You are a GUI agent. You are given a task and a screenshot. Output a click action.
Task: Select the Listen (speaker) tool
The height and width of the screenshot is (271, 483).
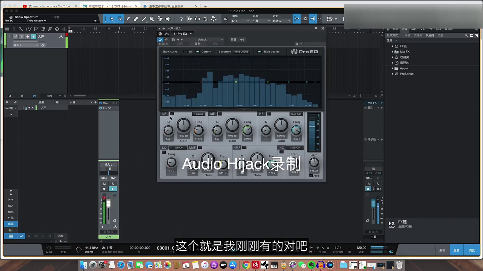(168, 19)
